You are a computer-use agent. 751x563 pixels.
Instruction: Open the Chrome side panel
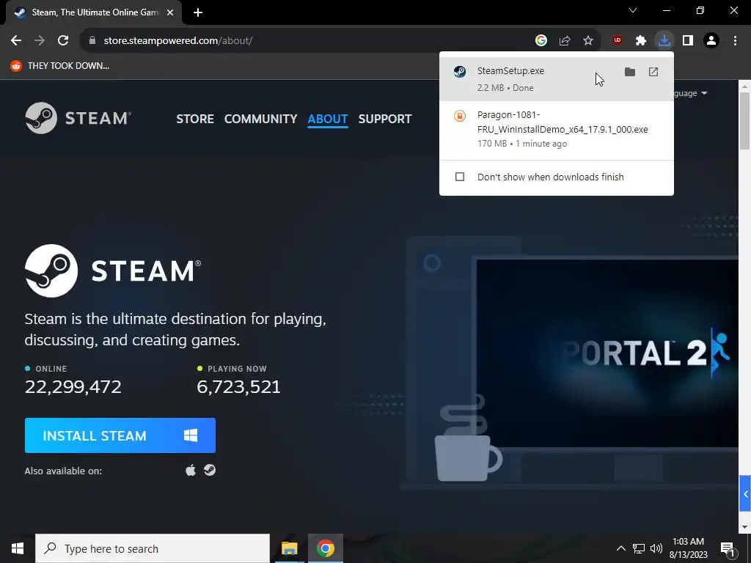(x=688, y=41)
